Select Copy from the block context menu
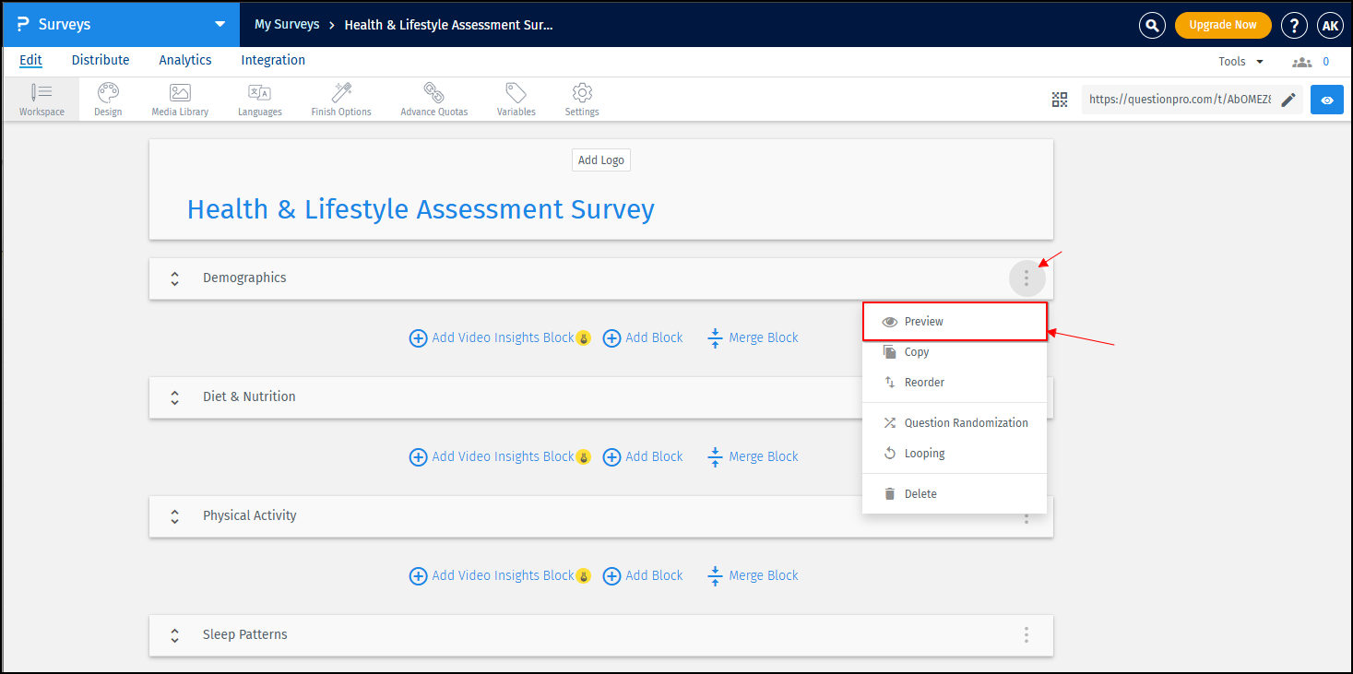The width and height of the screenshot is (1353, 674). pos(917,351)
